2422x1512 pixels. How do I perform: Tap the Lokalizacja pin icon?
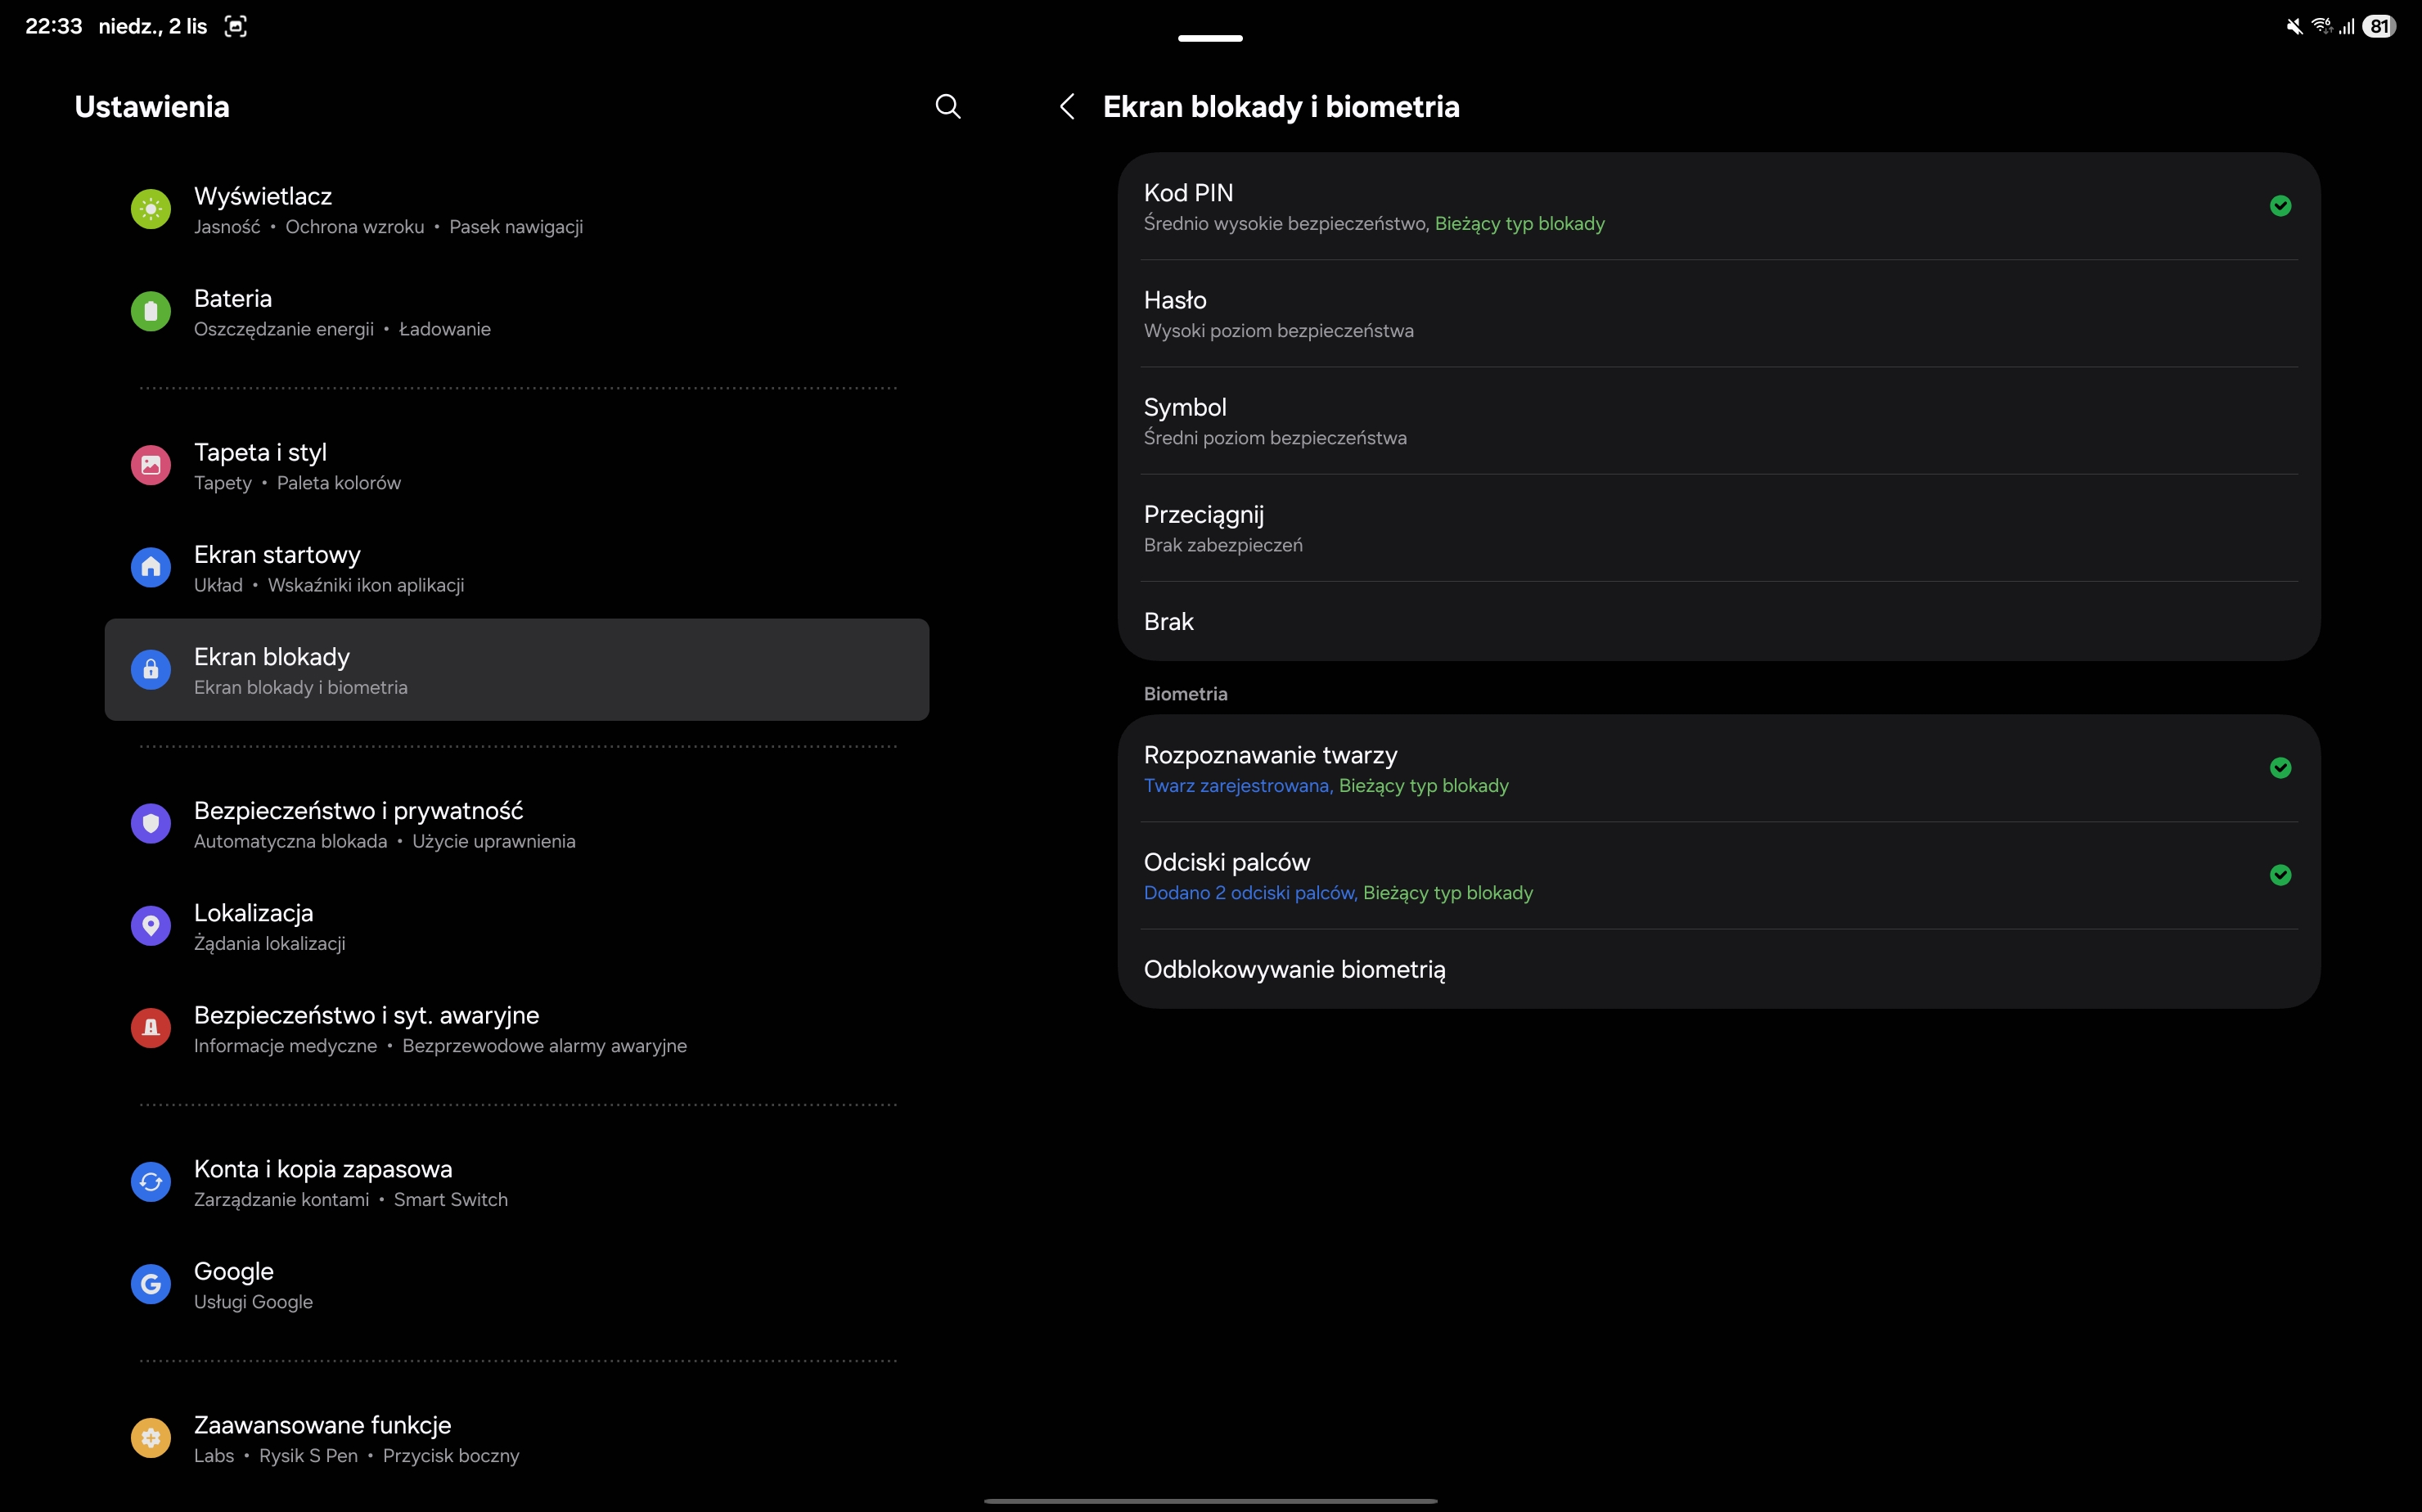point(151,926)
